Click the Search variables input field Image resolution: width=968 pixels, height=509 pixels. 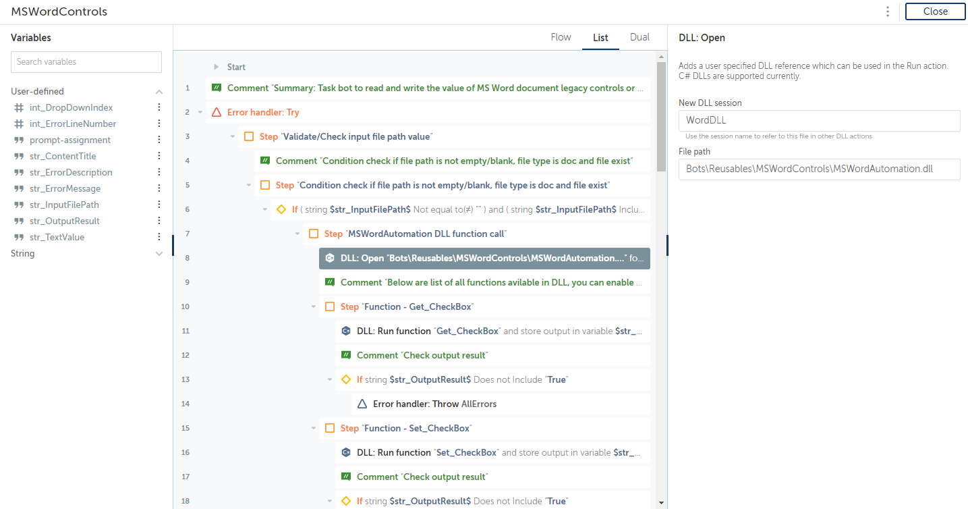click(86, 62)
